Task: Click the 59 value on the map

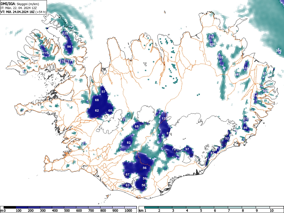Action: click(x=145, y=178)
